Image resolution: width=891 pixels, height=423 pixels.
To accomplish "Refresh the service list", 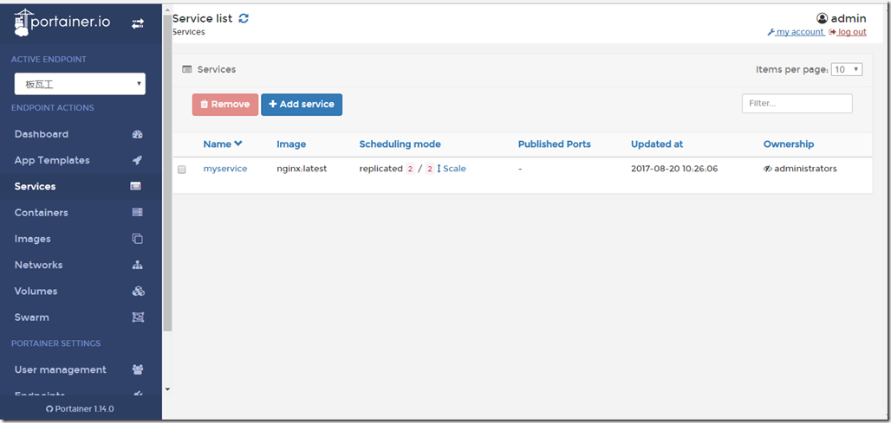I will 244,18.
